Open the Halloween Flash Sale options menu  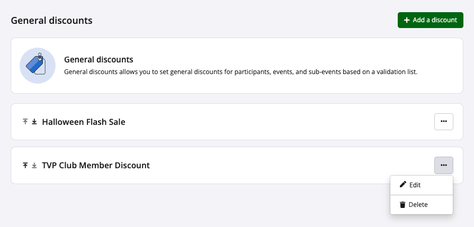(443, 122)
